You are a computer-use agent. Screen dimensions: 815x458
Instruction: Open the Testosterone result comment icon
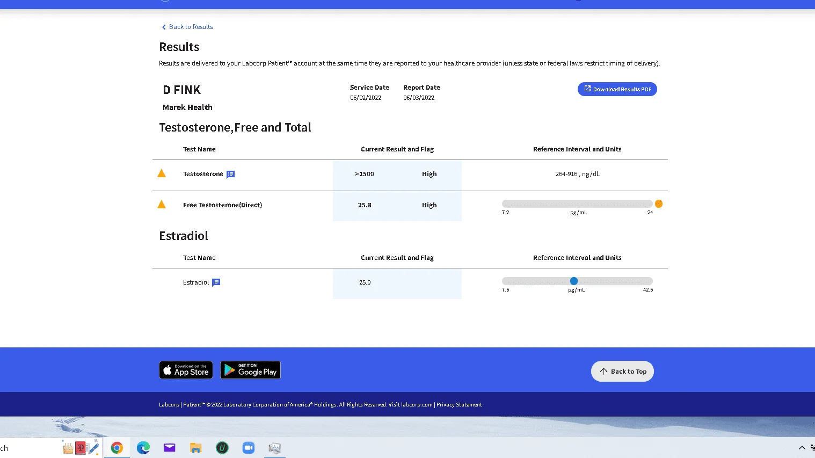[x=230, y=175]
